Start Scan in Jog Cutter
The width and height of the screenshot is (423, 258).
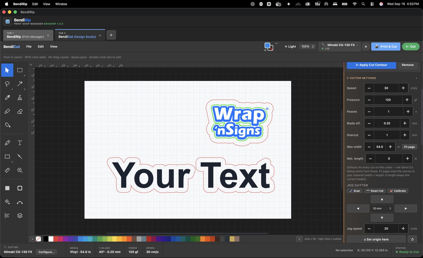click(355, 191)
